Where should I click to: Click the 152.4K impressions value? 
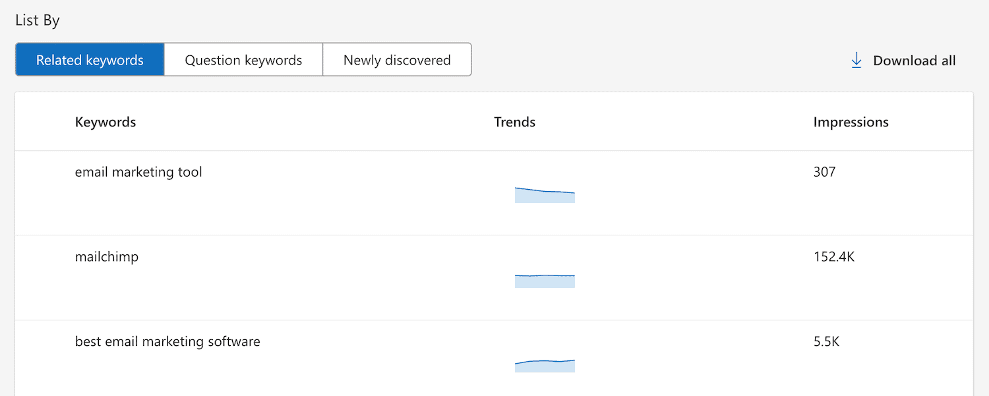coord(833,257)
